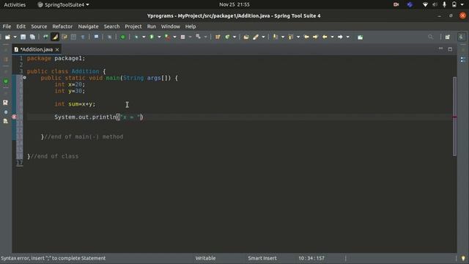This screenshot has width=469, height=264.
Task: Open the Run menu
Action: pyautogui.click(x=152, y=26)
